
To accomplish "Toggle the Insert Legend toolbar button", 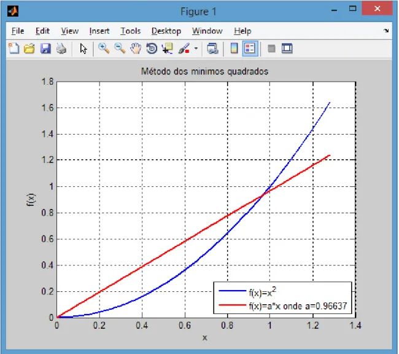I will (250, 49).
